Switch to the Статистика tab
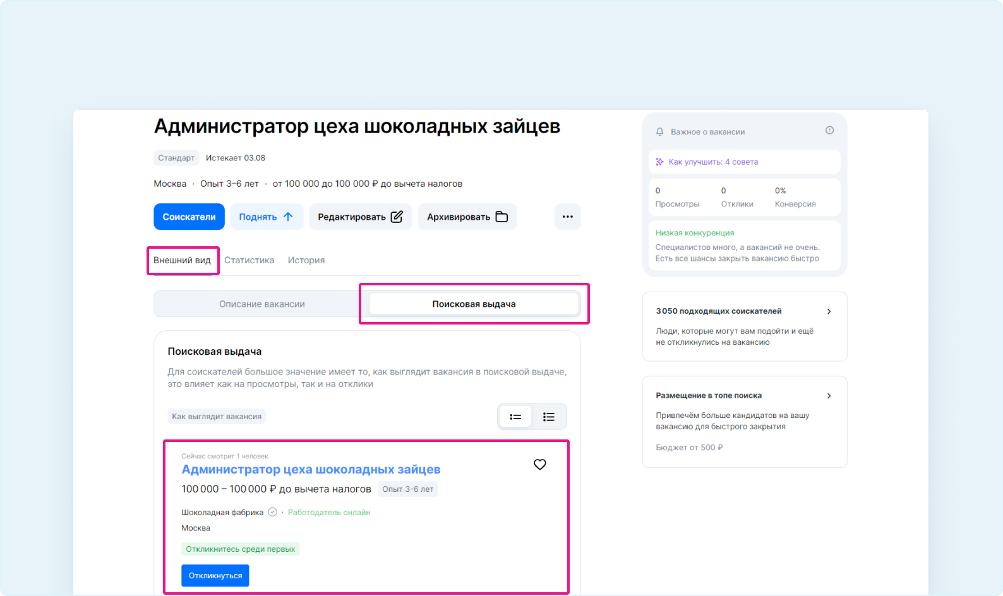1003x596 pixels. click(x=249, y=260)
